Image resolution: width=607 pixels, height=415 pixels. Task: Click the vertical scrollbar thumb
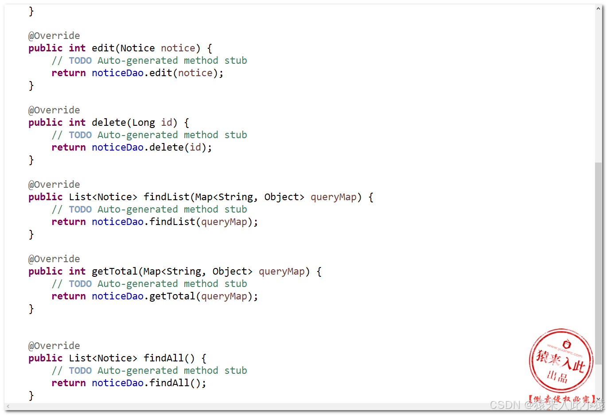click(599, 264)
